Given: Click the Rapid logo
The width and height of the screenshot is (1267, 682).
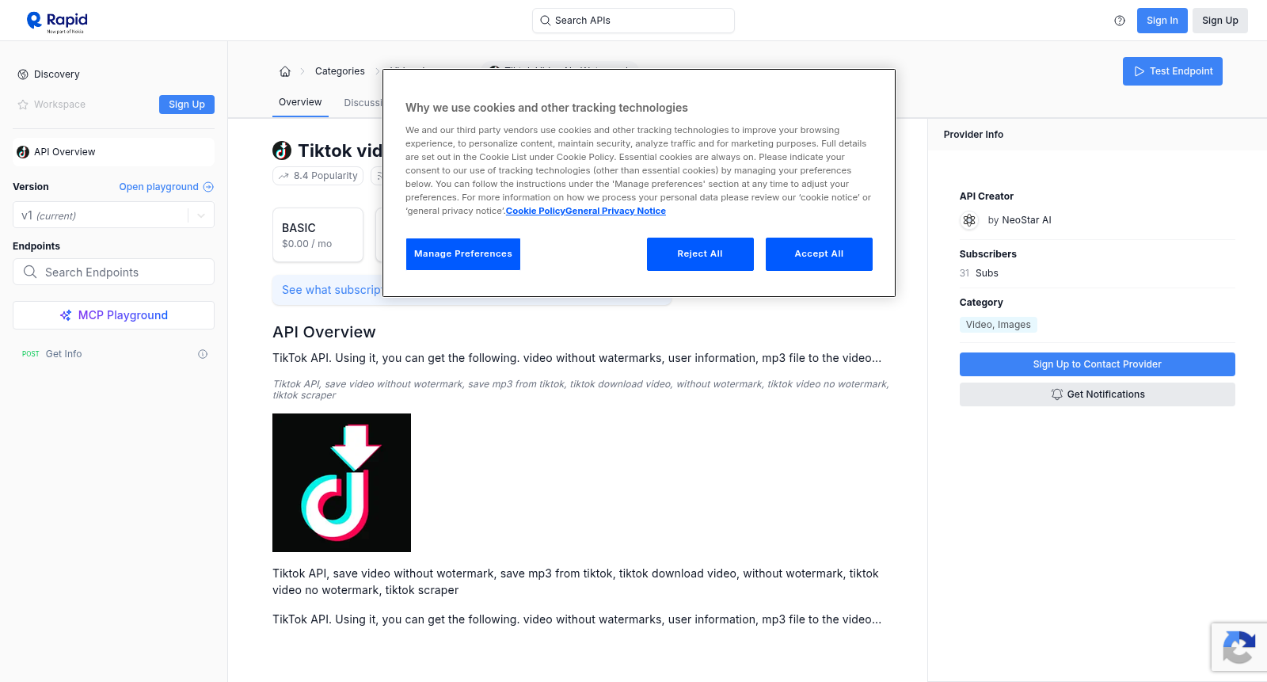Looking at the screenshot, I should coord(57,21).
